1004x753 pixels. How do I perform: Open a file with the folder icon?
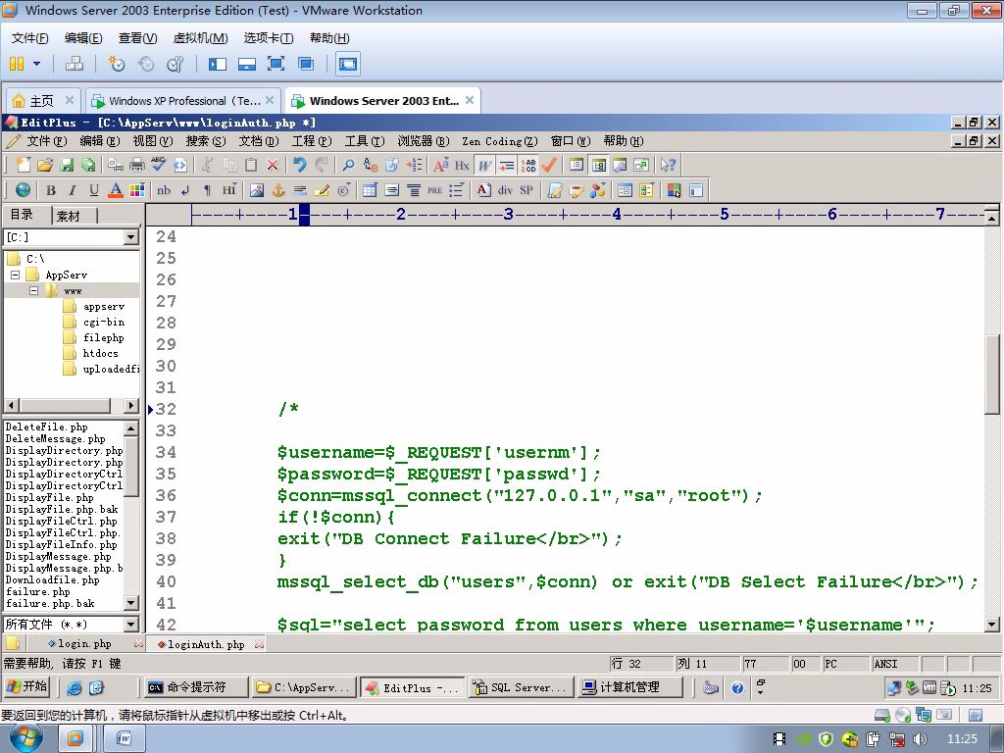pos(45,165)
